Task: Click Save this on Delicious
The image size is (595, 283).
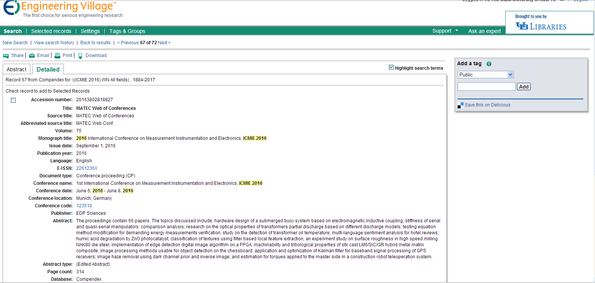Action: (x=487, y=105)
